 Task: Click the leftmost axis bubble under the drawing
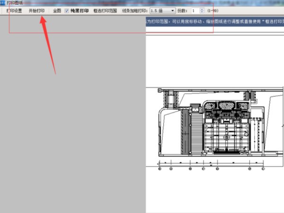coord(160,169)
